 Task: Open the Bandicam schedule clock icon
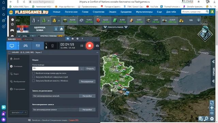pyautogui.click(x=77, y=39)
